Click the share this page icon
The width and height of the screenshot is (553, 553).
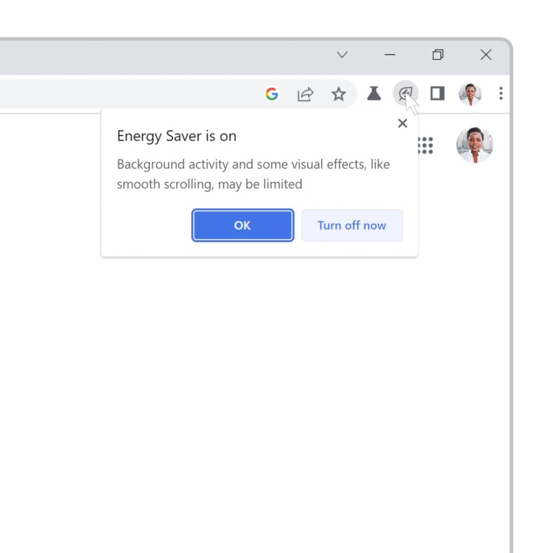coord(305,95)
